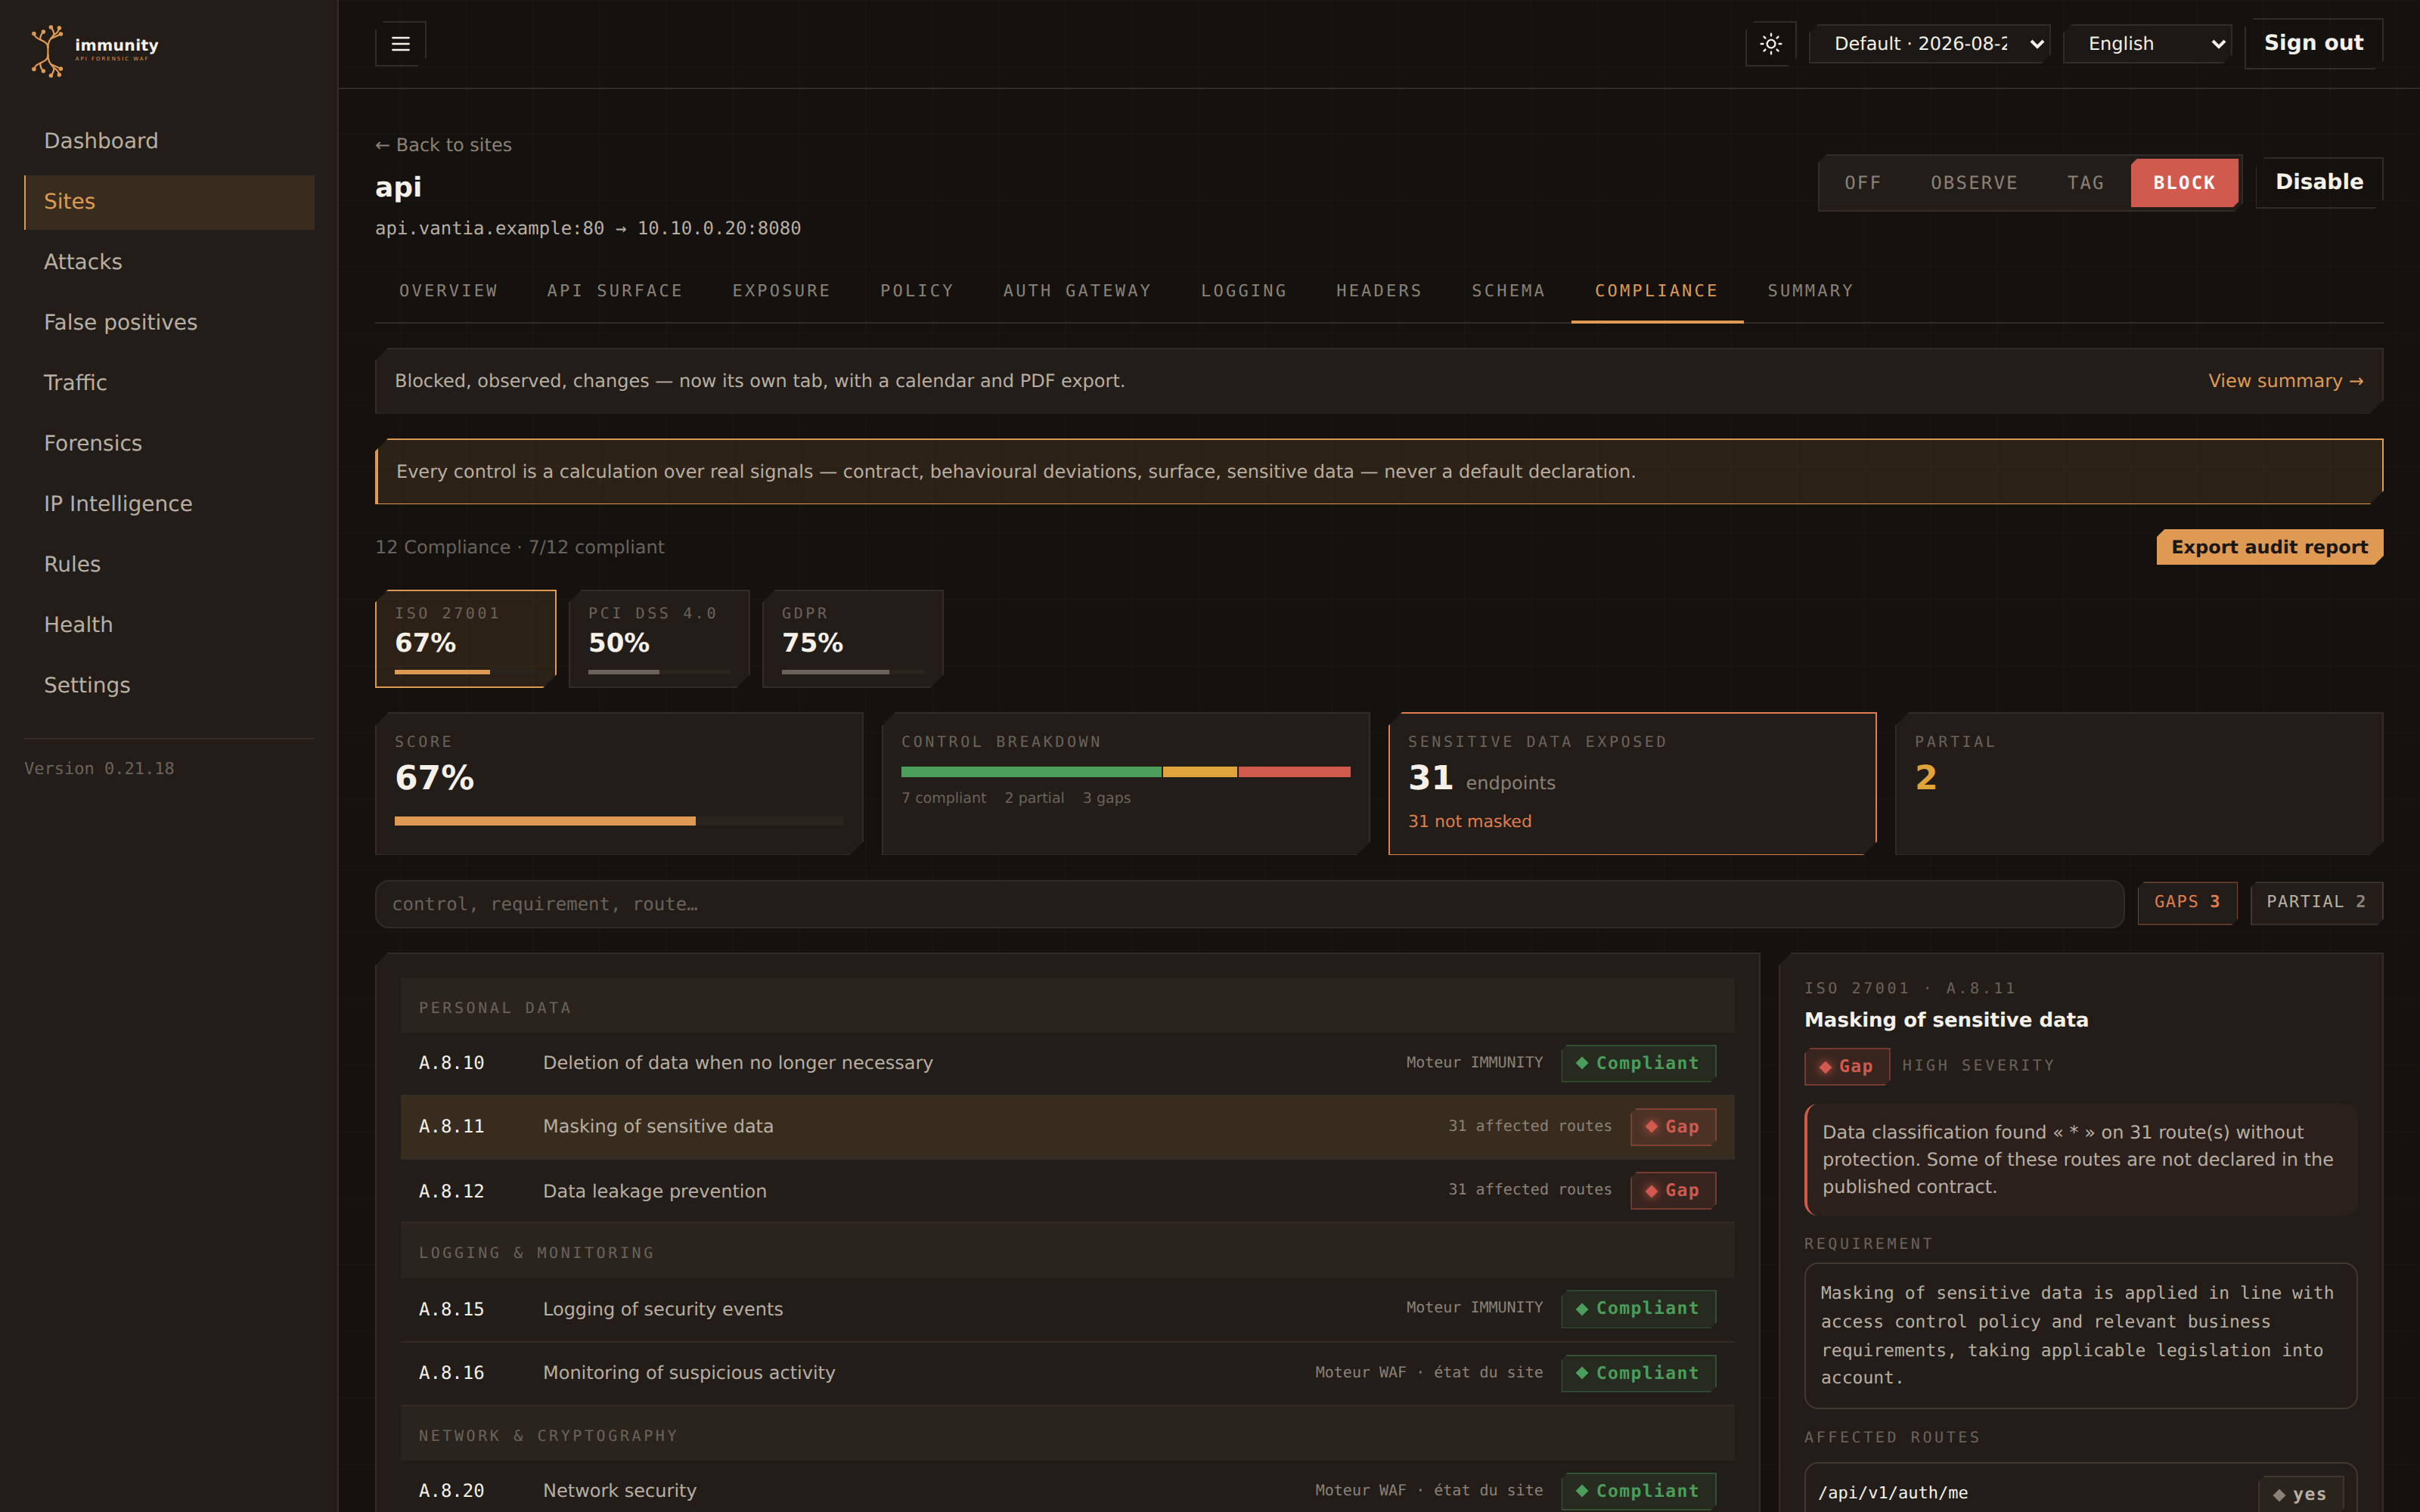Select OFF protection mode
The width and height of the screenshot is (2420, 1512).
1862,183
